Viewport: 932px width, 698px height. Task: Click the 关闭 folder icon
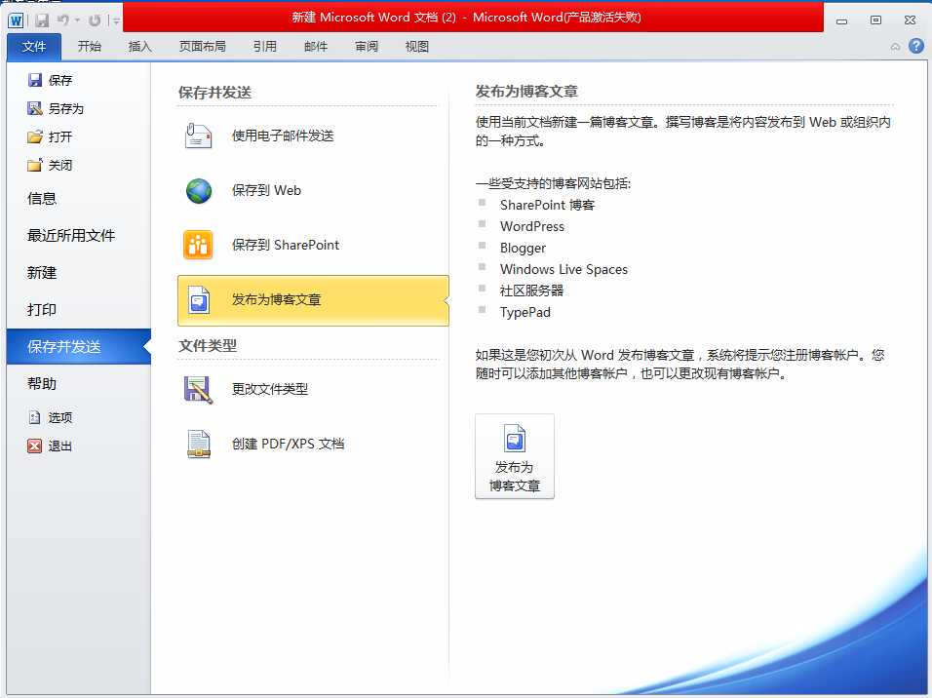coord(35,165)
